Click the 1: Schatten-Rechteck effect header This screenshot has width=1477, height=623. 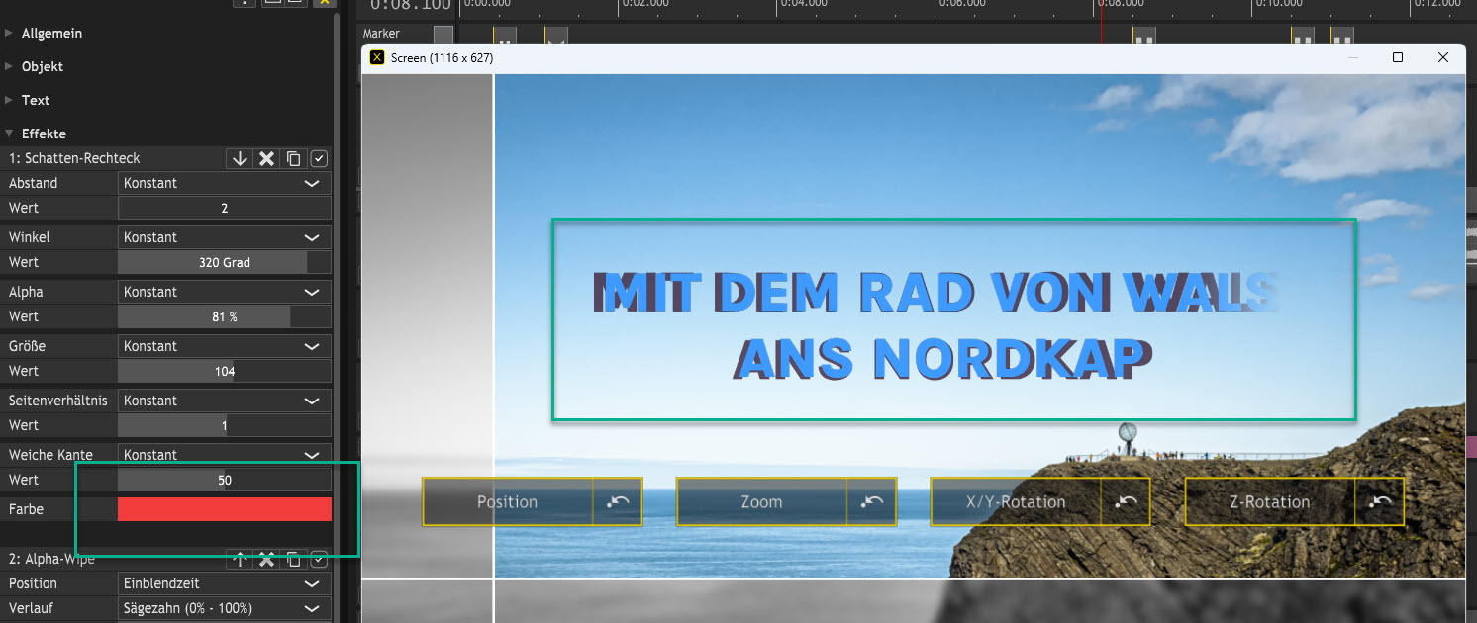74,158
